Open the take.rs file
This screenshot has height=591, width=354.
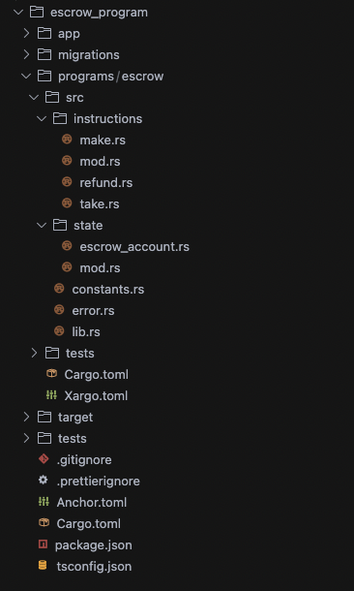[x=100, y=203]
